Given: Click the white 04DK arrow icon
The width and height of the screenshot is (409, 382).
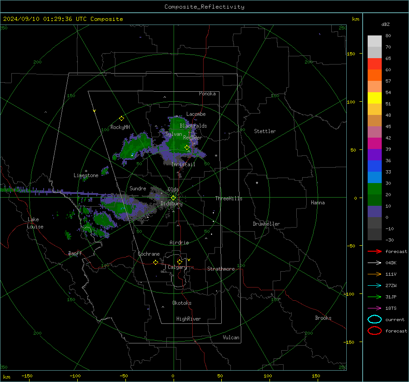Looking at the screenshot, I should [374, 263].
